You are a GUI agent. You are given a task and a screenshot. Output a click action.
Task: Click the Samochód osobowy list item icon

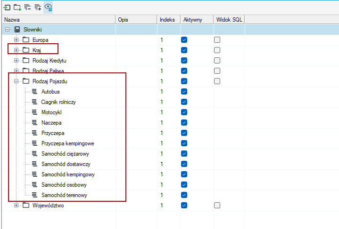34,185
